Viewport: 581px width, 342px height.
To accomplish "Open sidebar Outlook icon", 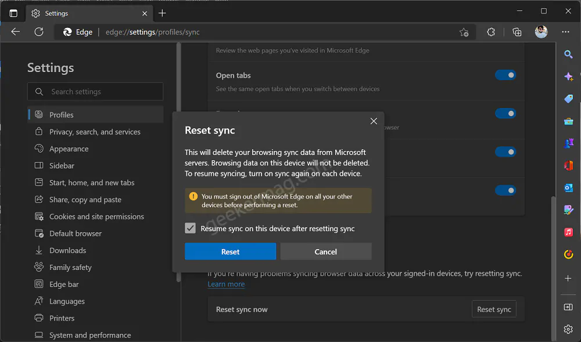I will pos(568,188).
